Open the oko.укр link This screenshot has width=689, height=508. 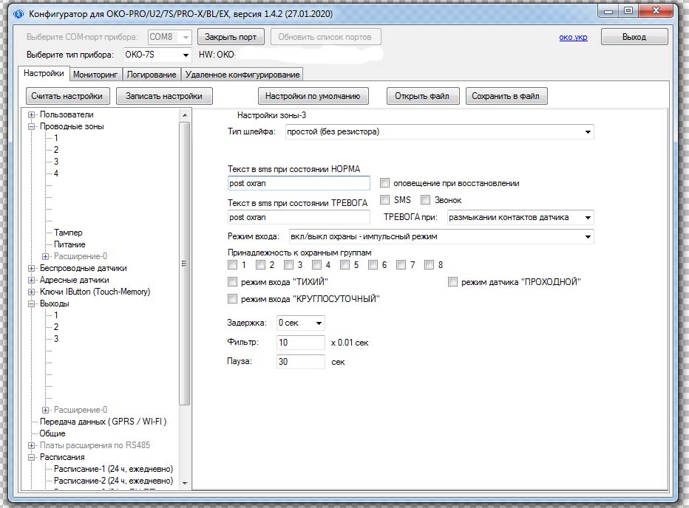[573, 38]
